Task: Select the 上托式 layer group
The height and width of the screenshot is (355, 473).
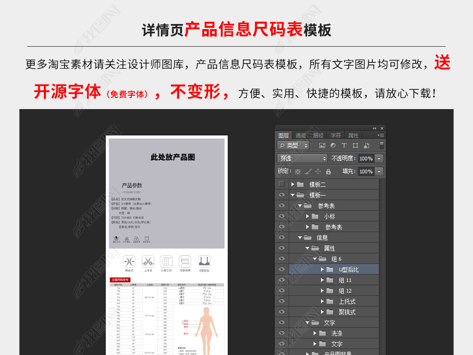Action: coord(347,301)
